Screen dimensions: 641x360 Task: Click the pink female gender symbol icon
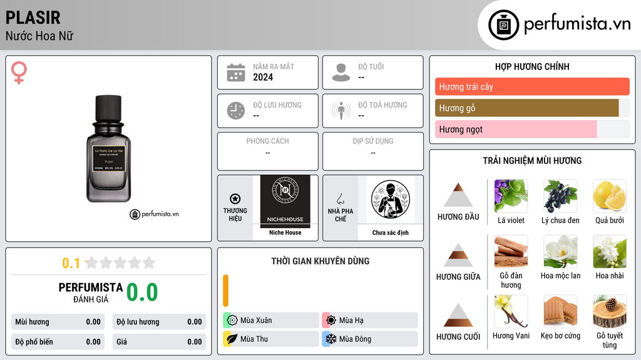click(19, 72)
